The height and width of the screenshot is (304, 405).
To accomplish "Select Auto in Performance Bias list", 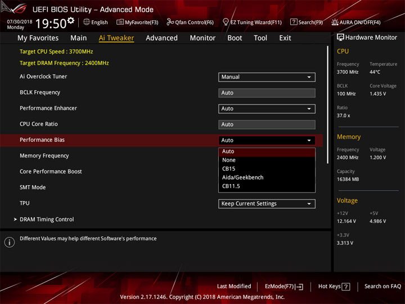I will pos(267,151).
